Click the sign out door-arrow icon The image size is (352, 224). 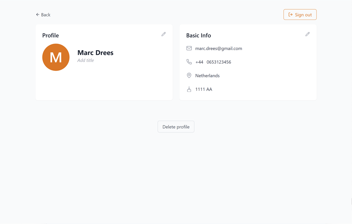(290, 15)
